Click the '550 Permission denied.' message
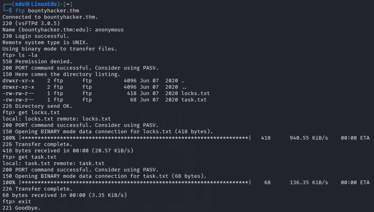The width and height of the screenshot is (374, 212). click(x=37, y=62)
